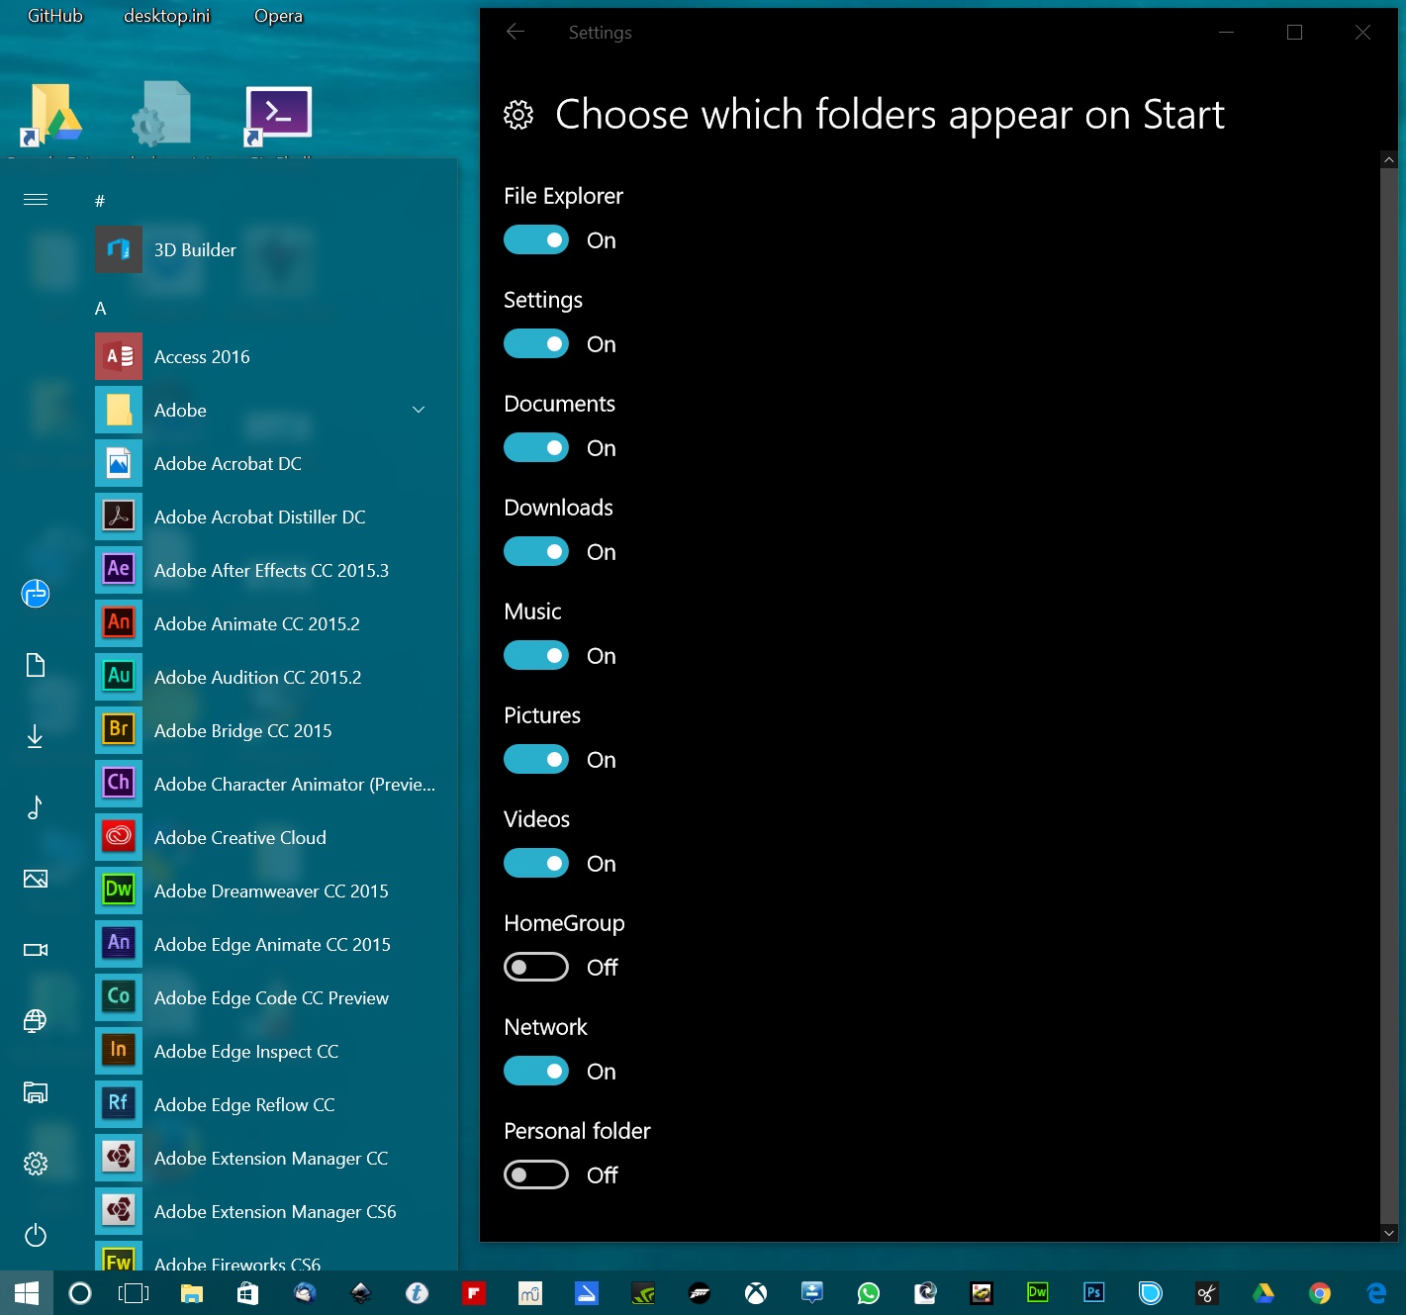Launch Adobe Creative Cloud
The image size is (1406, 1315).
[x=267, y=838]
